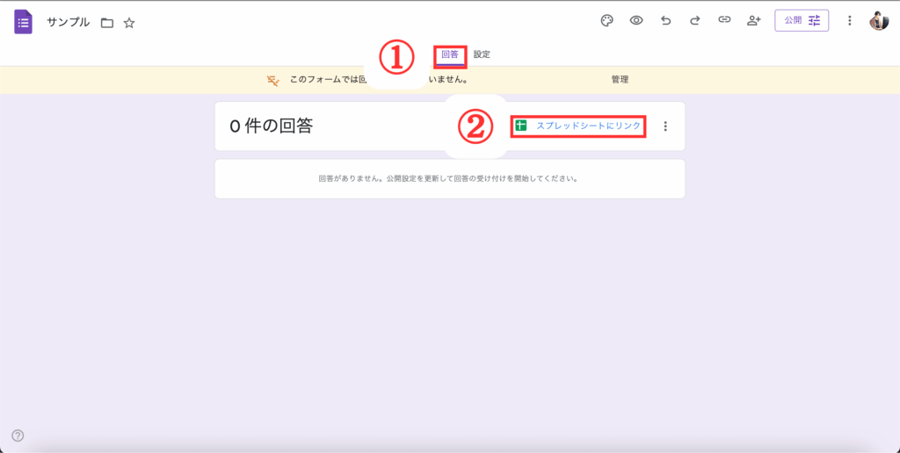
Task: Open the Google Forms home icon
Action: tap(24, 22)
